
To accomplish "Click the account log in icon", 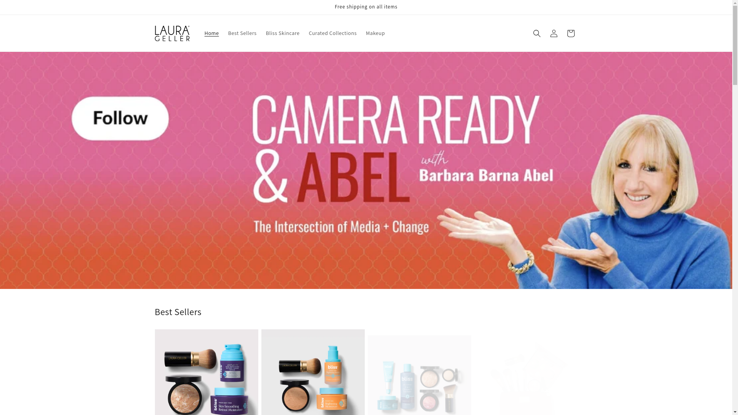I will [x=553, y=33].
